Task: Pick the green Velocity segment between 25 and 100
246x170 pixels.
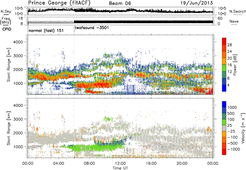Action: (x=224, y=122)
